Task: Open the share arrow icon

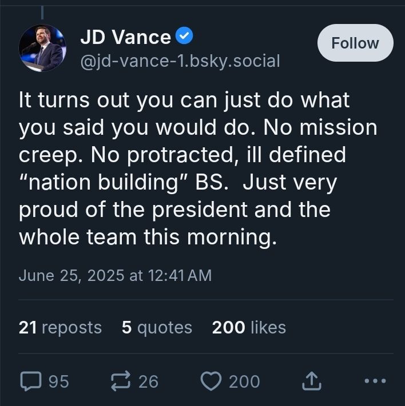Action: click(x=312, y=381)
